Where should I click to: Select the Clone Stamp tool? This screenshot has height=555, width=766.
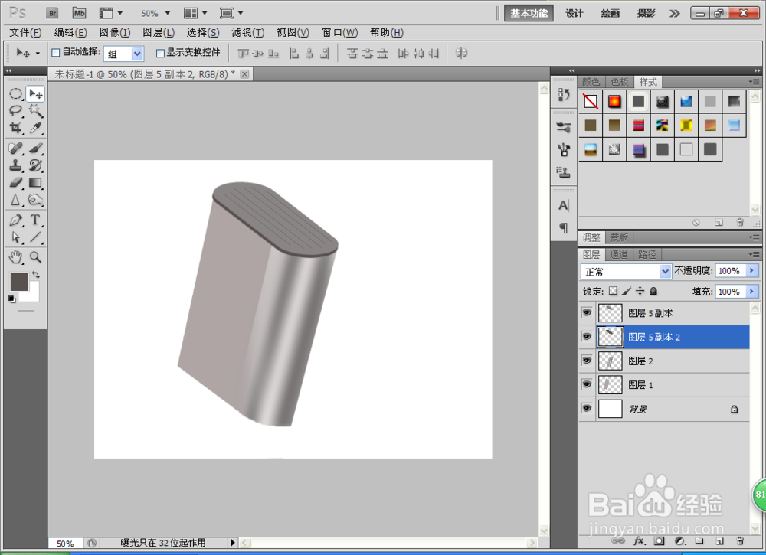[15, 165]
